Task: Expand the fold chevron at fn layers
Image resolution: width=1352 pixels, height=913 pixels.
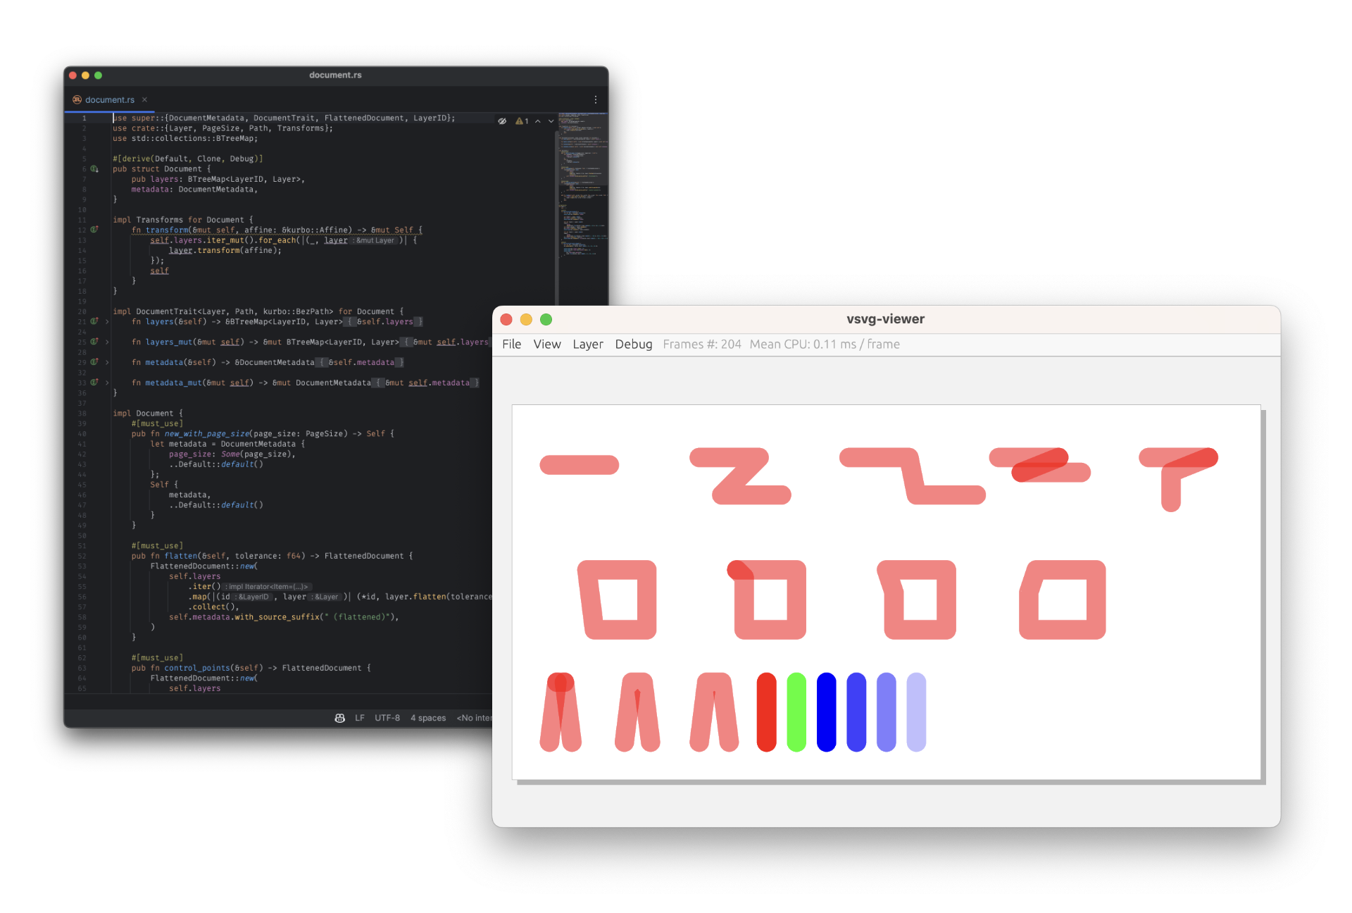Action: click(x=107, y=322)
